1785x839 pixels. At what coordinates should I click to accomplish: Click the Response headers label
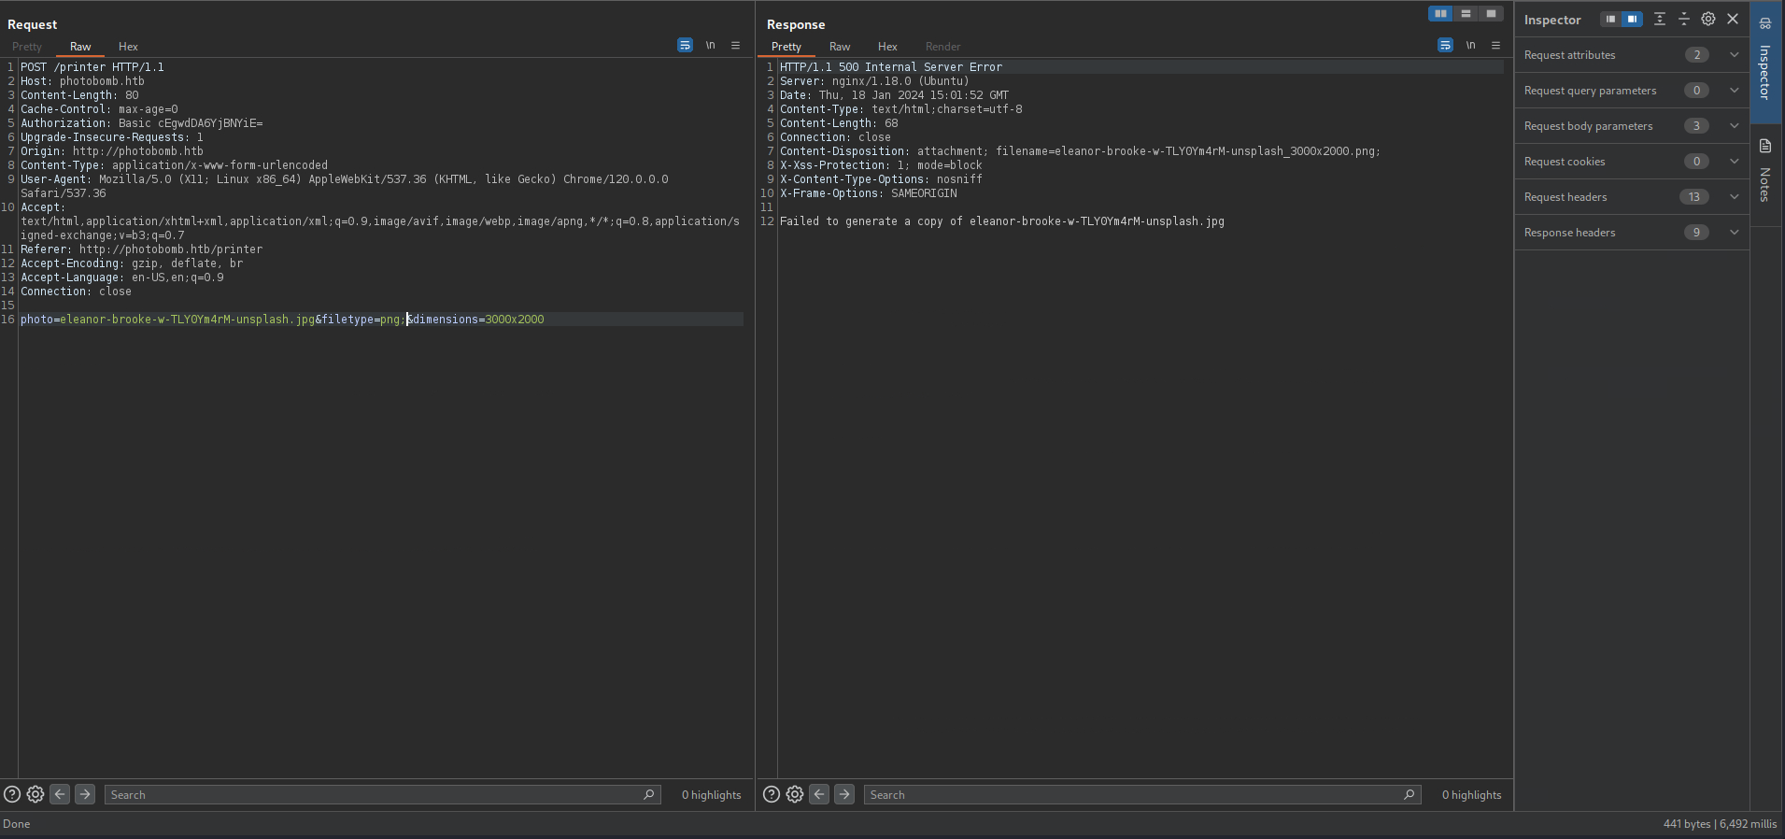pos(1569,233)
